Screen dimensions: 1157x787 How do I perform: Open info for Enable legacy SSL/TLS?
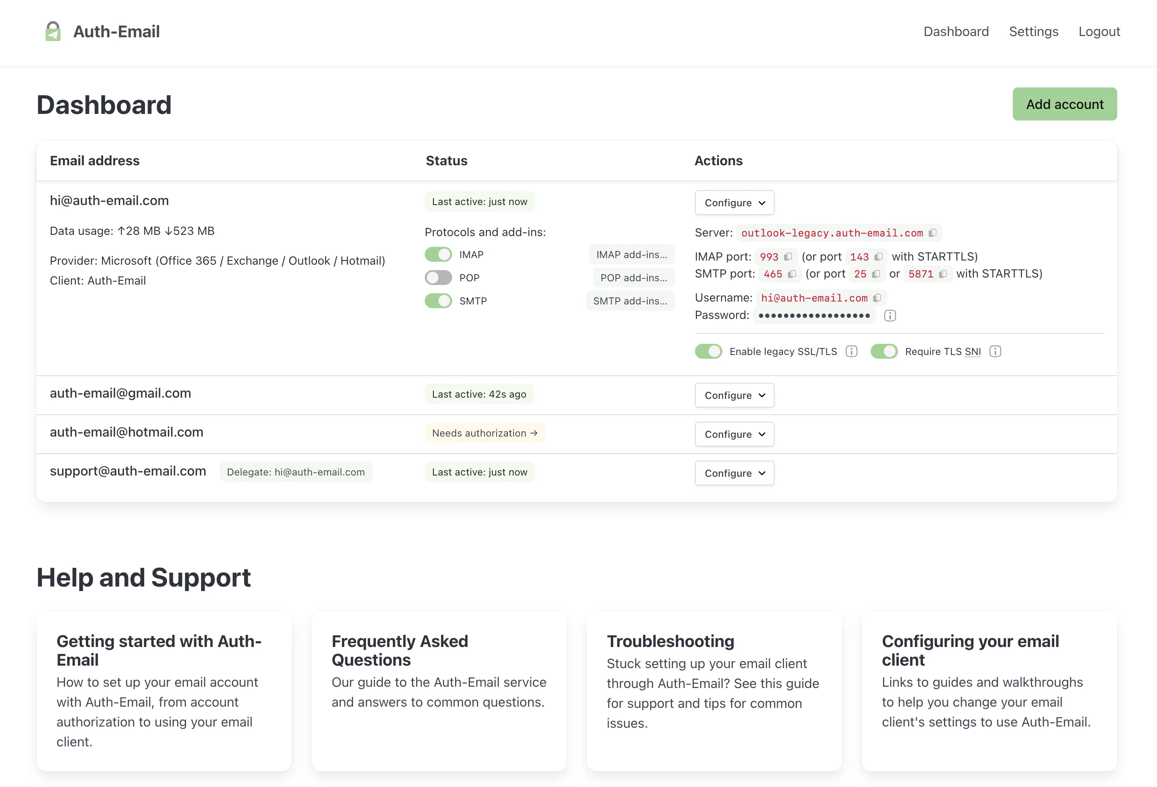click(851, 352)
